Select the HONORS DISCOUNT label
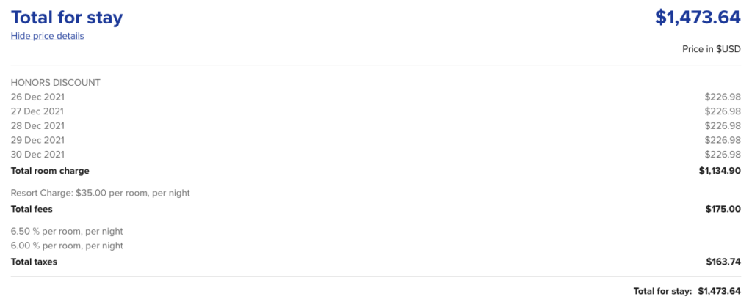Viewport: 752px width, 302px height. pos(56,83)
